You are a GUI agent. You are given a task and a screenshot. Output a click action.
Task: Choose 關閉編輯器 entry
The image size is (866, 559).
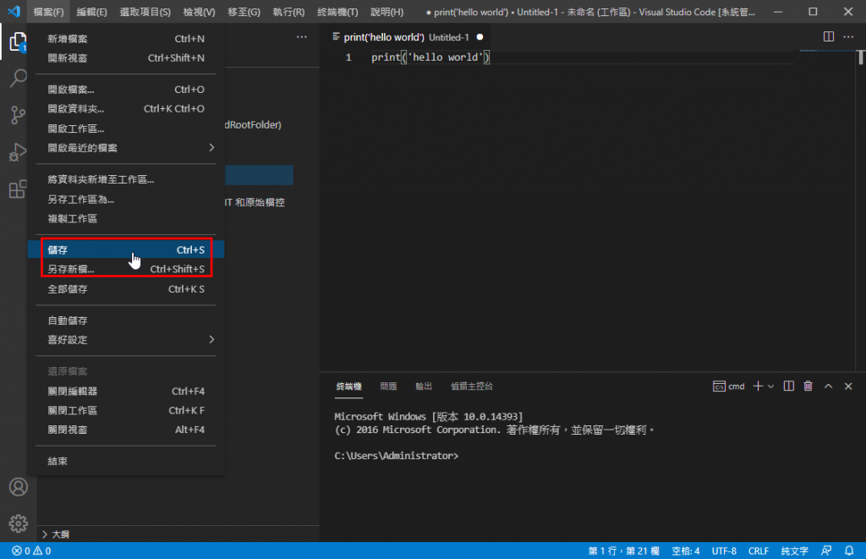(126, 391)
